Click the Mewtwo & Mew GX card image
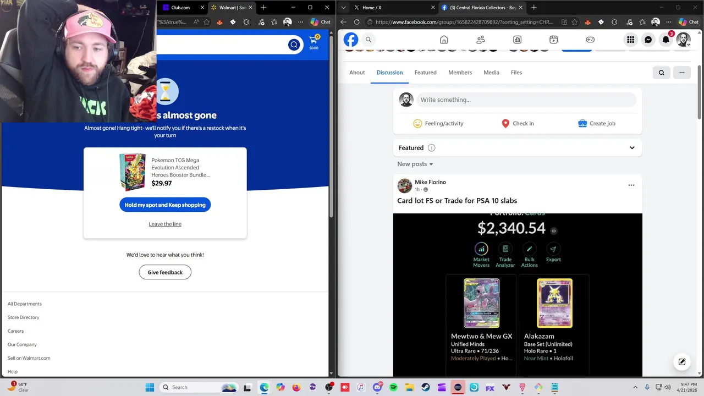Viewport: 704px width, 396px height. [481, 303]
